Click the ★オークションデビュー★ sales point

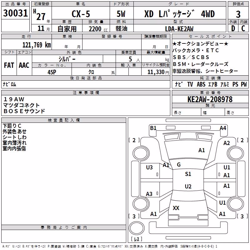[x=200, y=43]
